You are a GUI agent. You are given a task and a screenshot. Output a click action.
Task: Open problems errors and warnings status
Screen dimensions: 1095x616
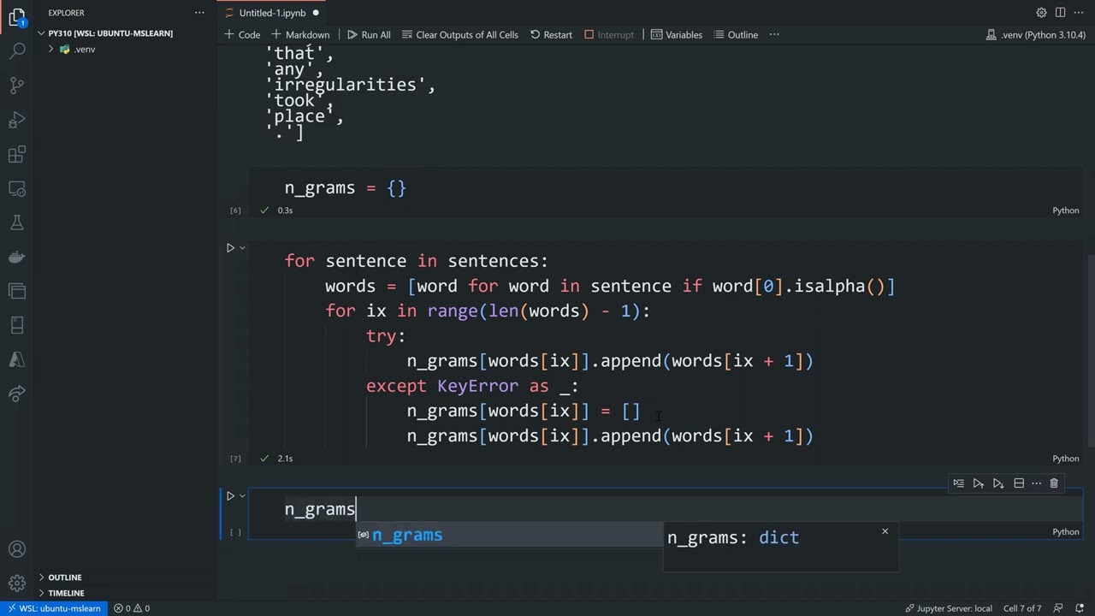(132, 608)
